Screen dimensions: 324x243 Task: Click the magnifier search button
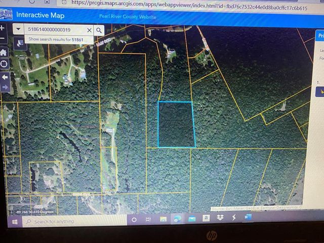[99, 30]
